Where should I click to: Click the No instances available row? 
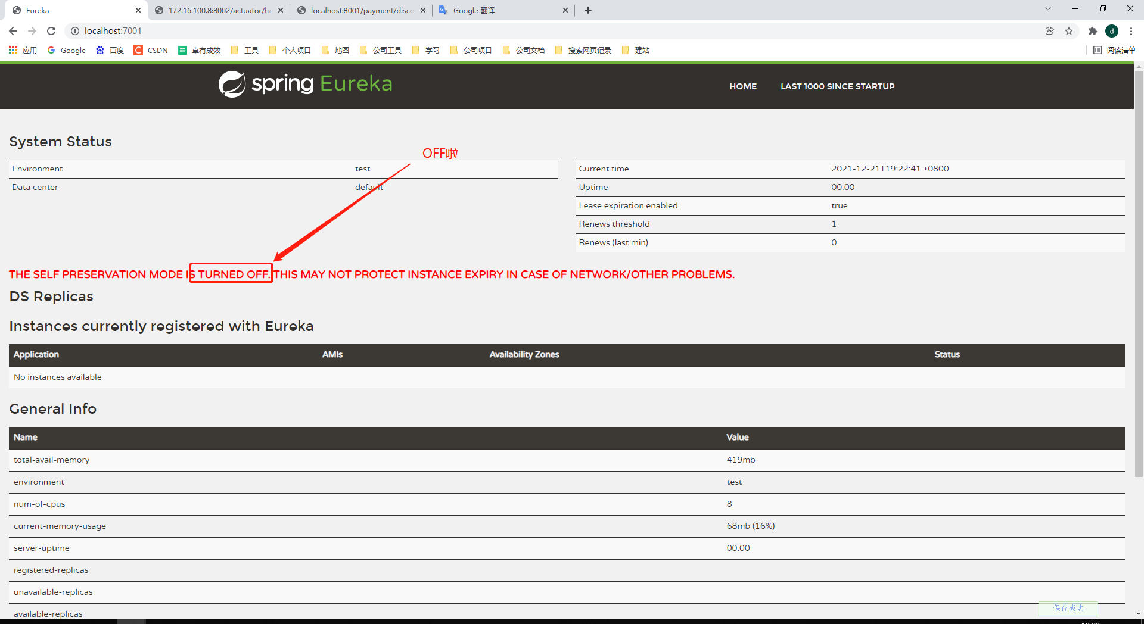tap(567, 377)
